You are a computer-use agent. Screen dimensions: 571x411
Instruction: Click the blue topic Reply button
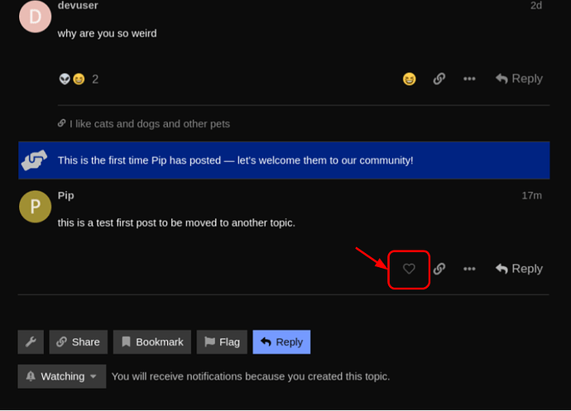coord(281,342)
